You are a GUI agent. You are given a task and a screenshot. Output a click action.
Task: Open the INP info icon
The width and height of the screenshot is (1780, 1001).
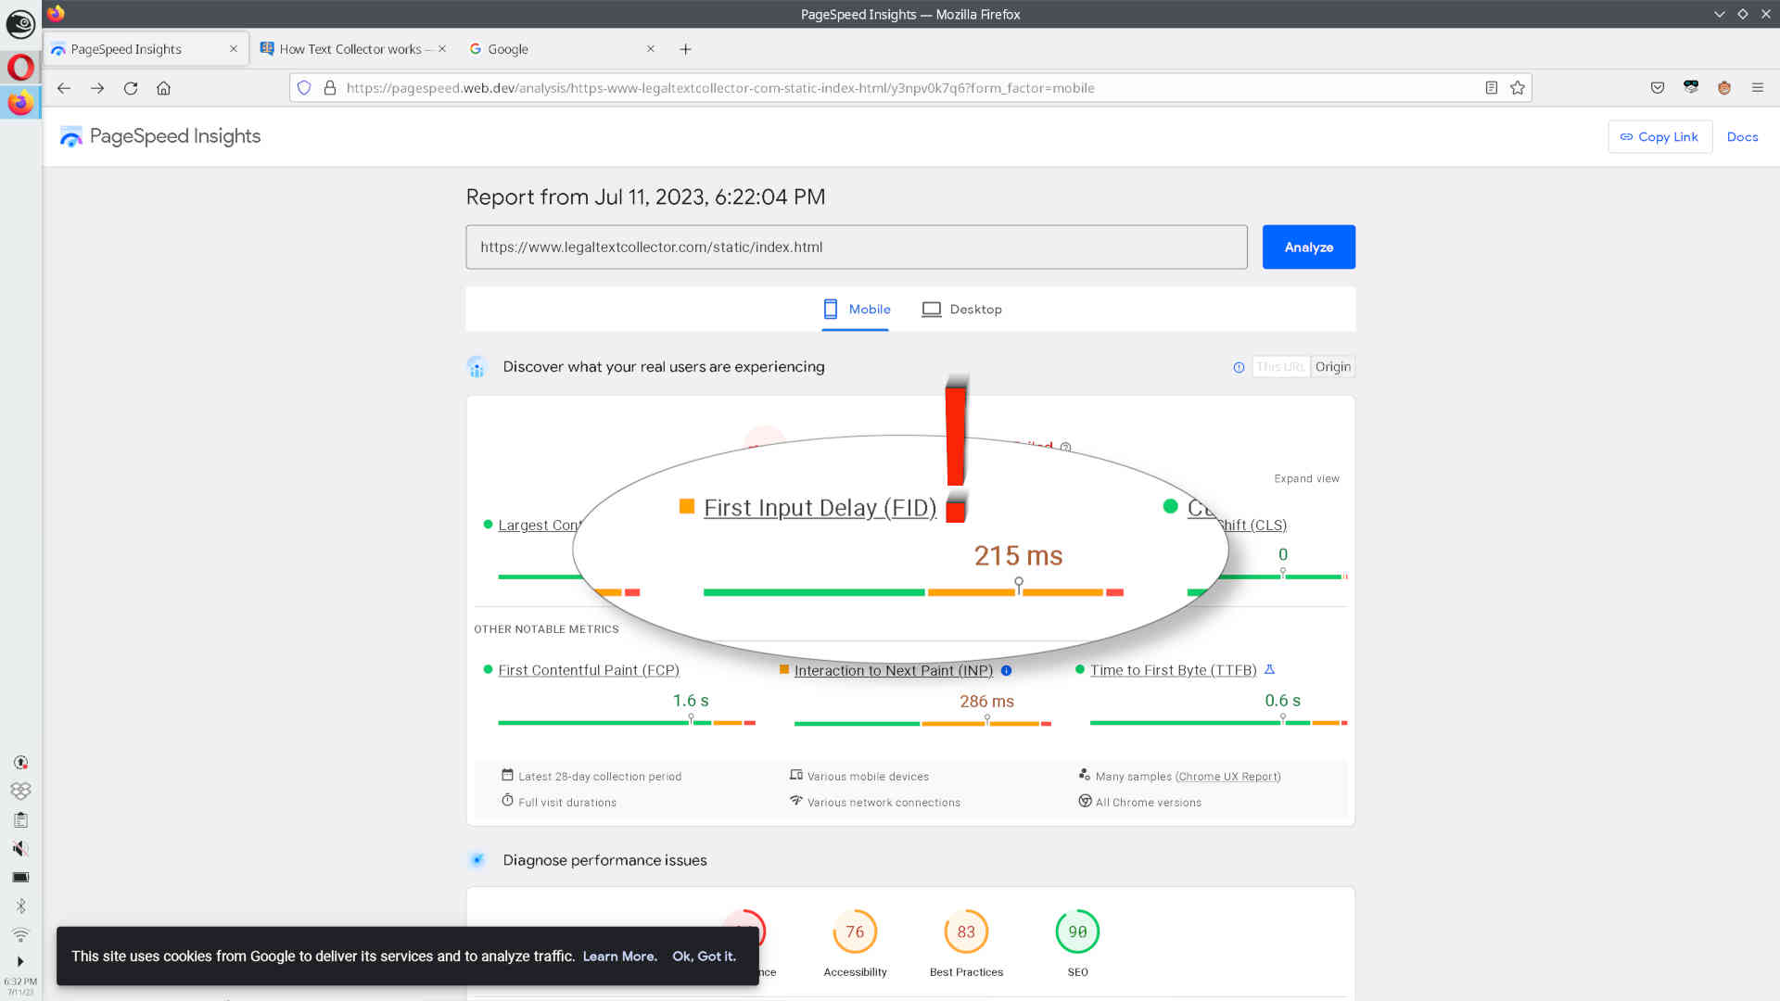[1006, 670]
